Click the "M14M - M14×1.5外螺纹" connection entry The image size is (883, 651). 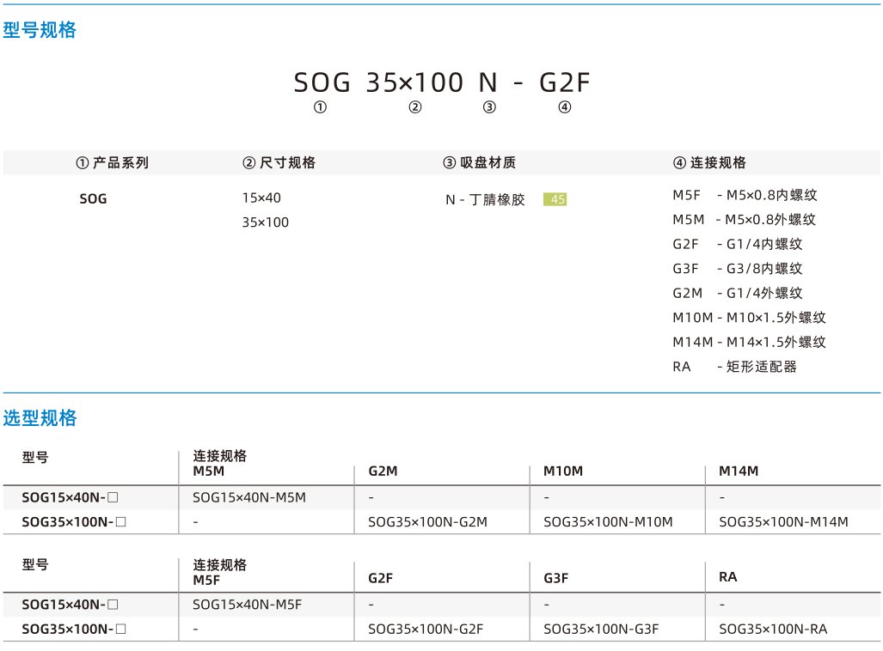point(750,342)
